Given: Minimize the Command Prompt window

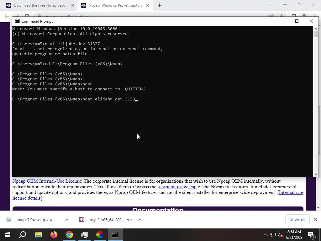Looking at the screenshot, I should click(283, 21).
